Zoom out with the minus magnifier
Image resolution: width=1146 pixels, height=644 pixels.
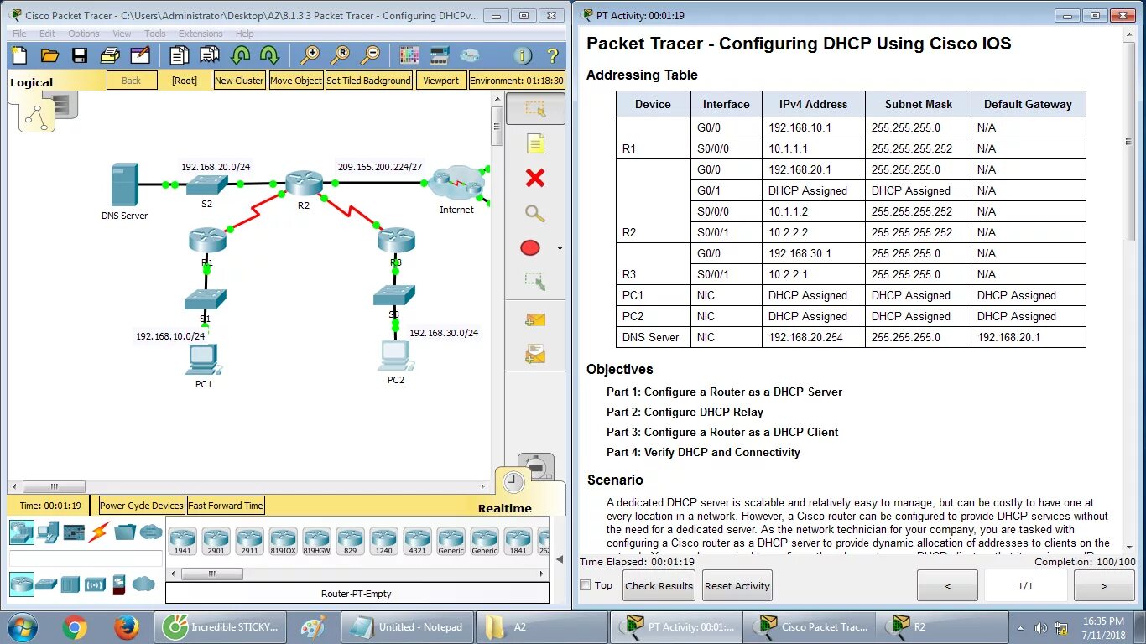[x=370, y=55]
